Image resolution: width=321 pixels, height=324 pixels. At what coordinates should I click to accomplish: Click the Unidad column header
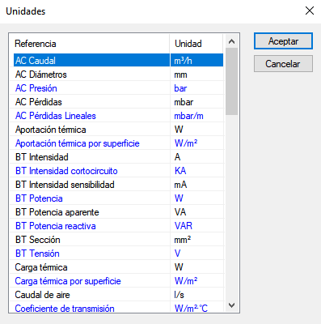click(196, 44)
